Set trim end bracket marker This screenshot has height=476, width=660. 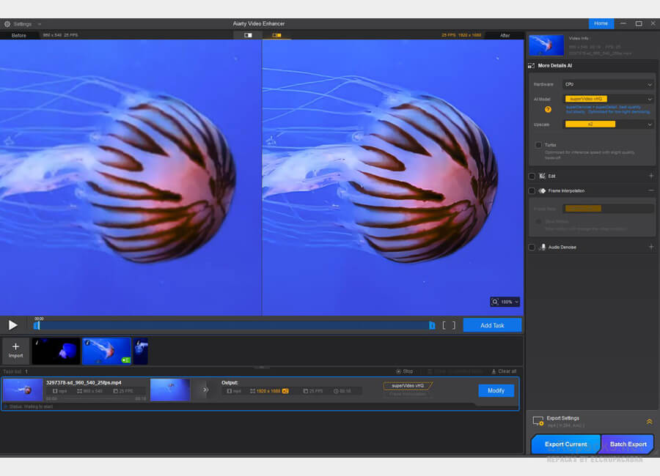[453, 325]
